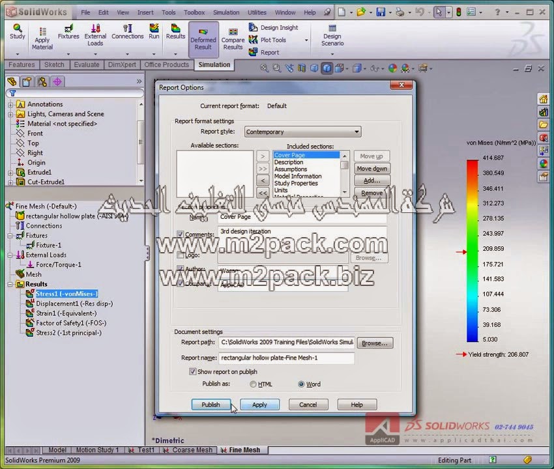Enable the Logo checkbox
This screenshot has width=554, height=469.
[x=180, y=255]
